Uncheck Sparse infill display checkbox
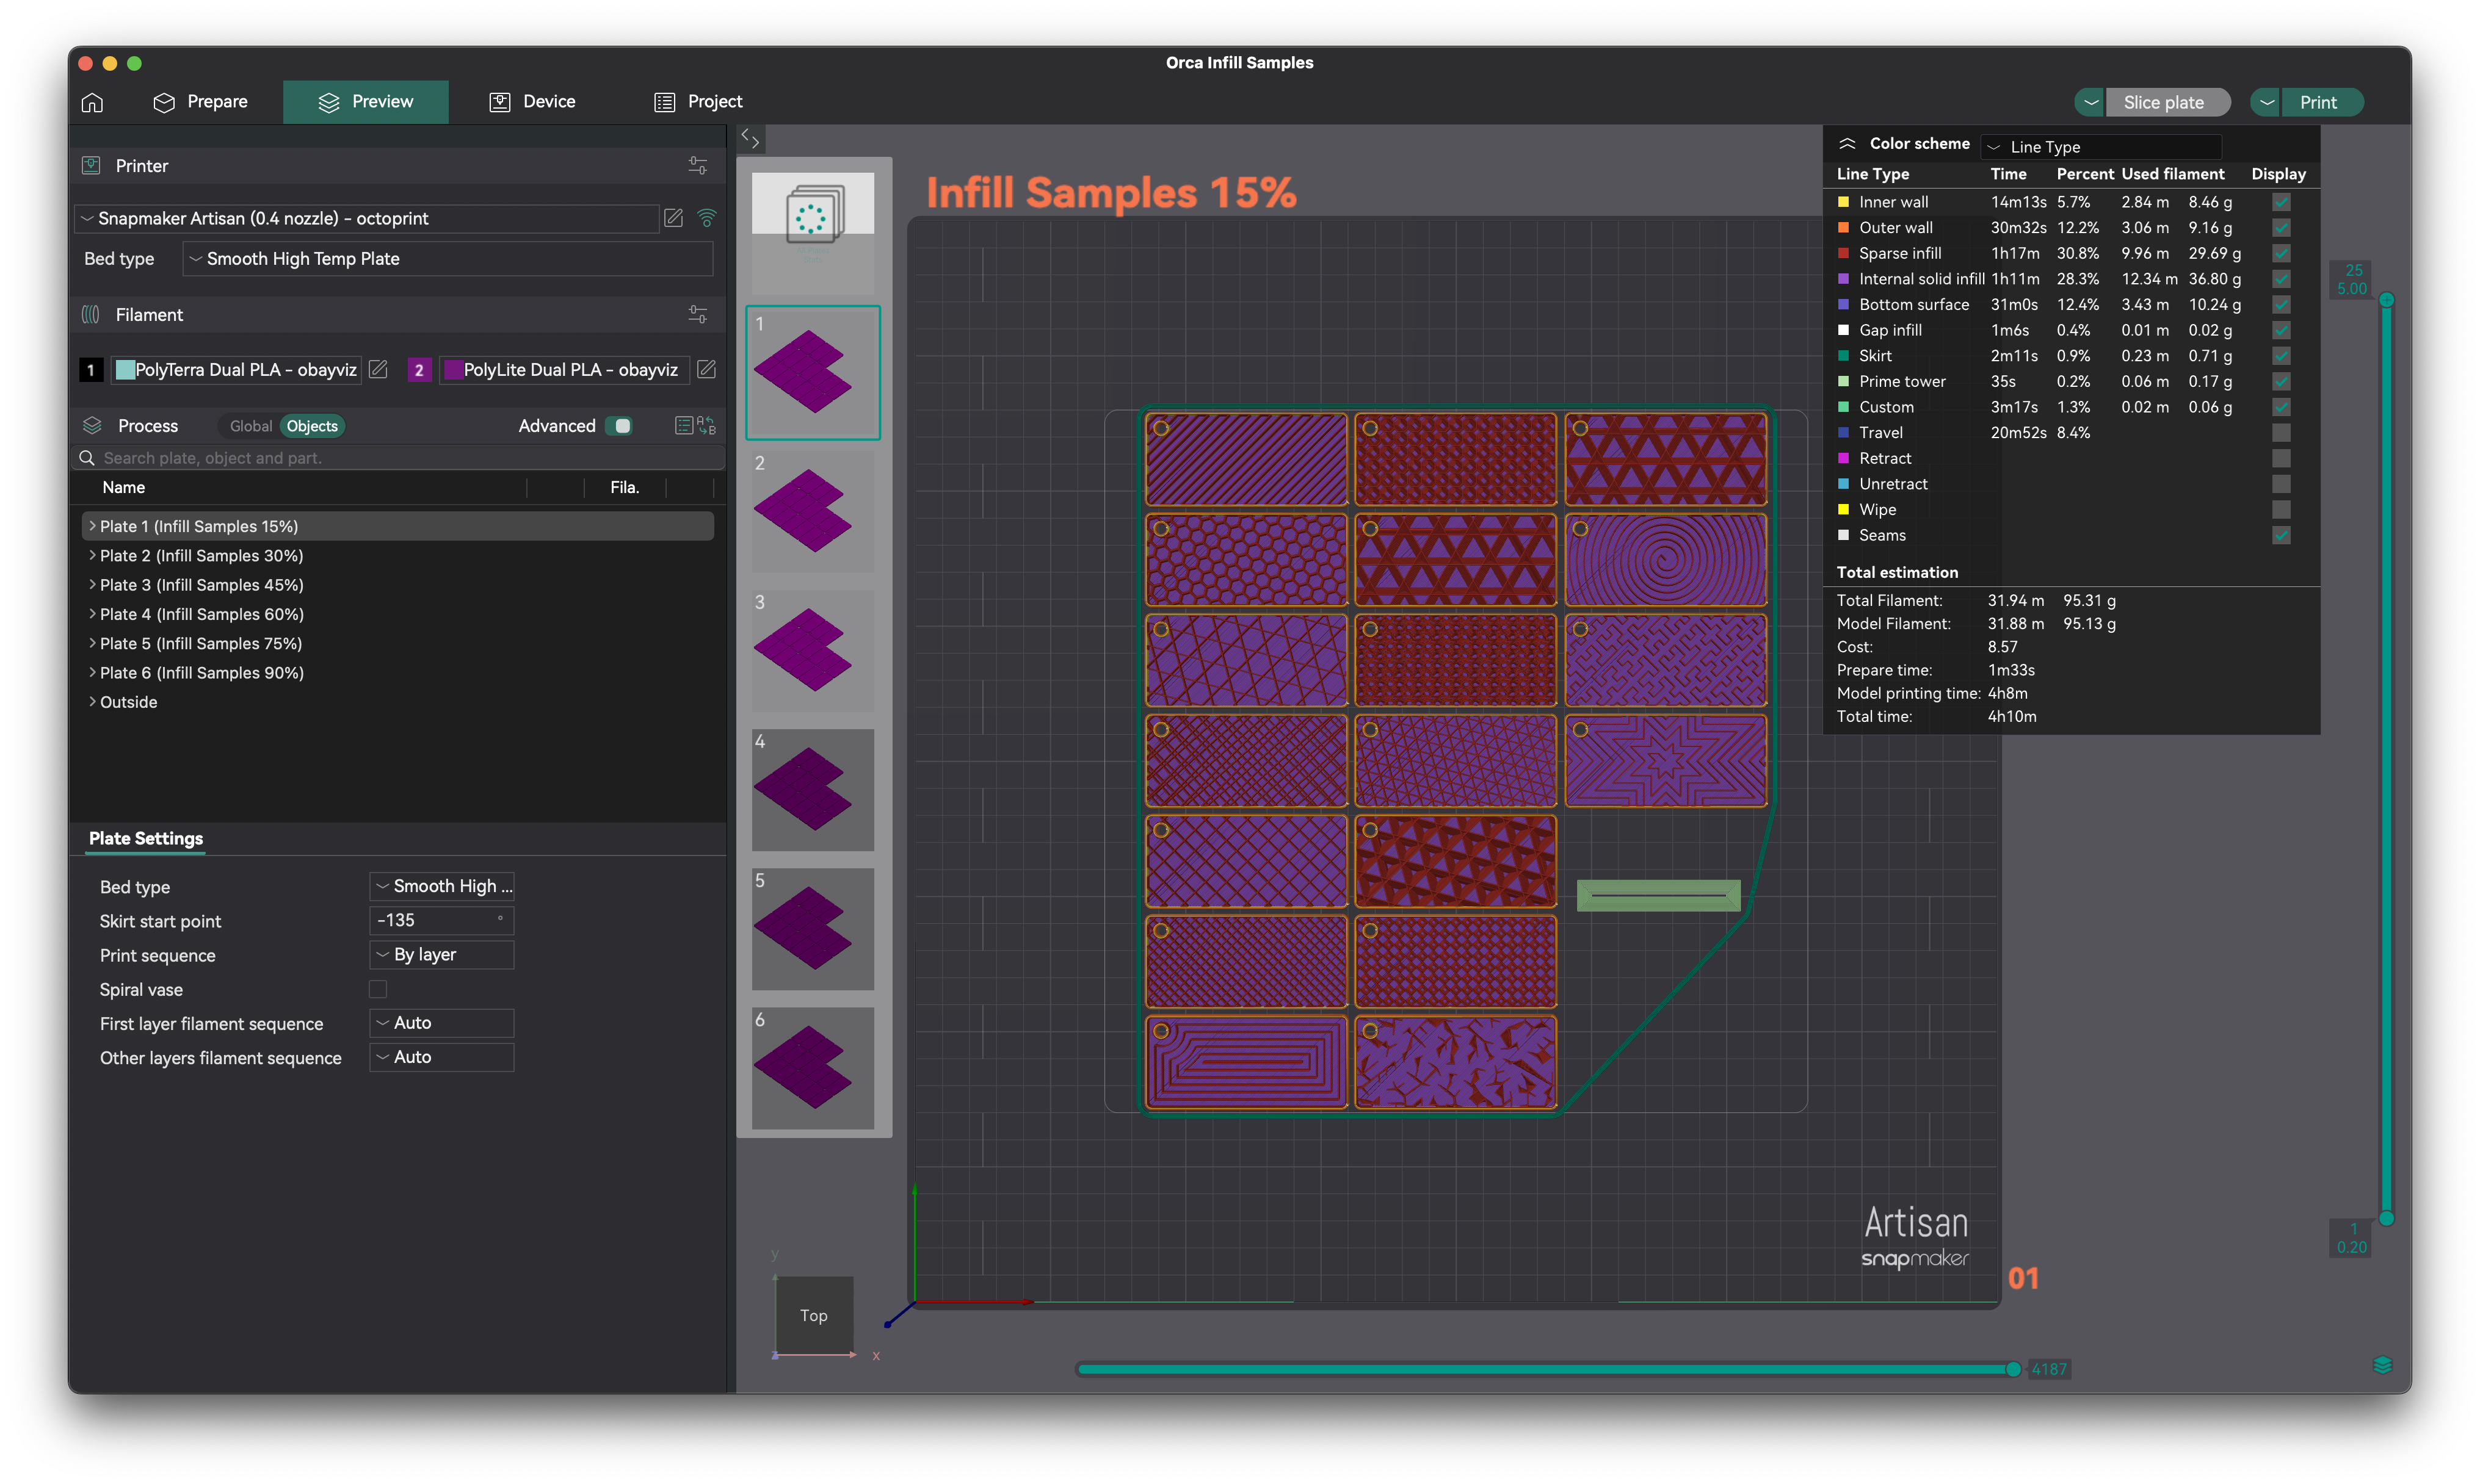Viewport: 2480px width, 1484px height. point(2281,253)
